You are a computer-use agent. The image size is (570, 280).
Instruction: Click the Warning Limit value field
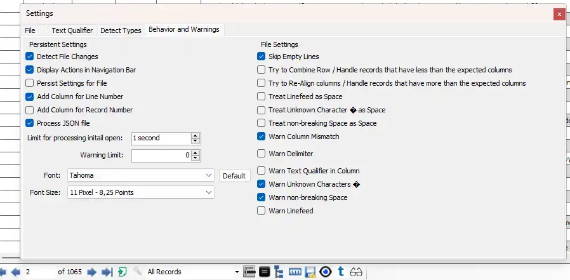(x=161, y=156)
